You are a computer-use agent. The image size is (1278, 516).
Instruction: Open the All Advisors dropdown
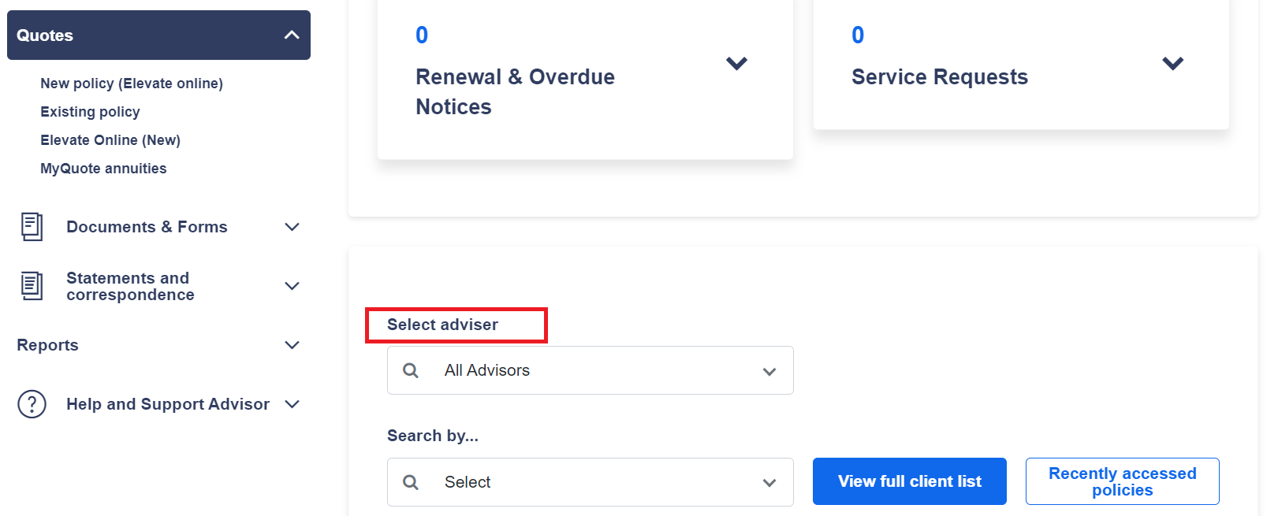(x=591, y=370)
